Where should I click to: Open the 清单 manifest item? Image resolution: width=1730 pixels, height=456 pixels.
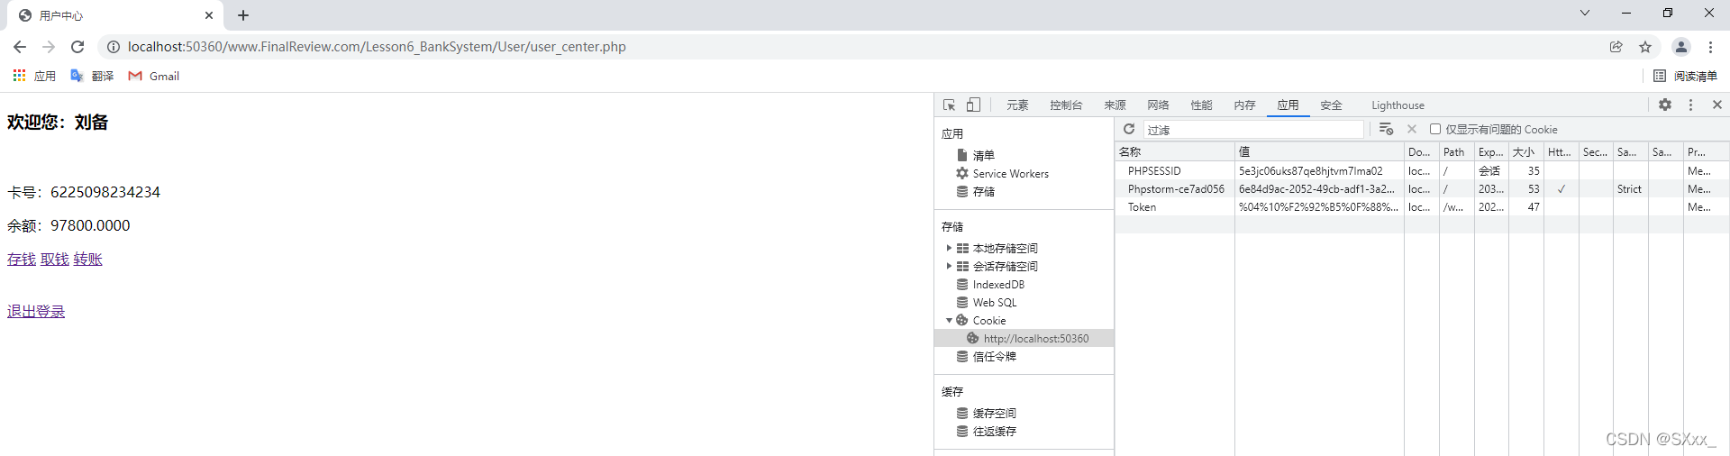coord(976,155)
